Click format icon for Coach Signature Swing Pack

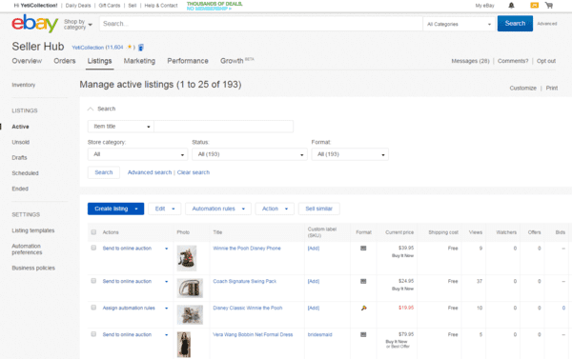363,281
